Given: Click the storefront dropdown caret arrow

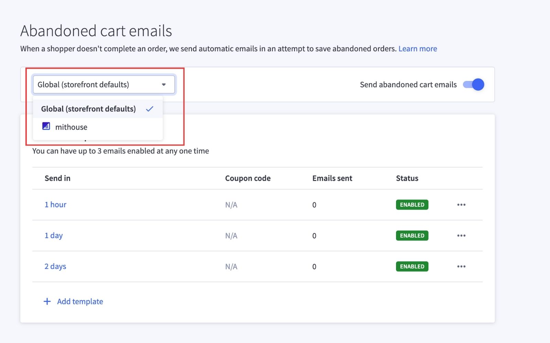Looking at the screenshot, I should click(164, 85).
